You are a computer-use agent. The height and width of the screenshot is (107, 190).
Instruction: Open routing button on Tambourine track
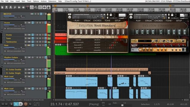[x=29, y=42]
